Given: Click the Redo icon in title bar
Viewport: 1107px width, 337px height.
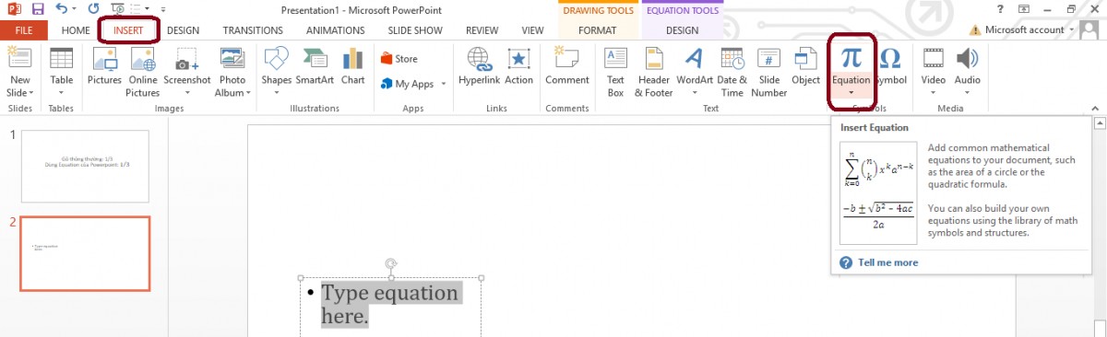Looking at the screenshot, I should [94, 9].
